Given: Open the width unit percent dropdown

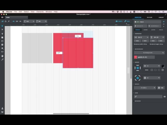Looking at the screenshot, I should coord(147,37).
